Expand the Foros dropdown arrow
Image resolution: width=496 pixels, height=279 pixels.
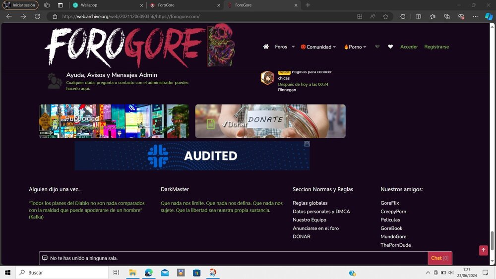coord(293,47)
